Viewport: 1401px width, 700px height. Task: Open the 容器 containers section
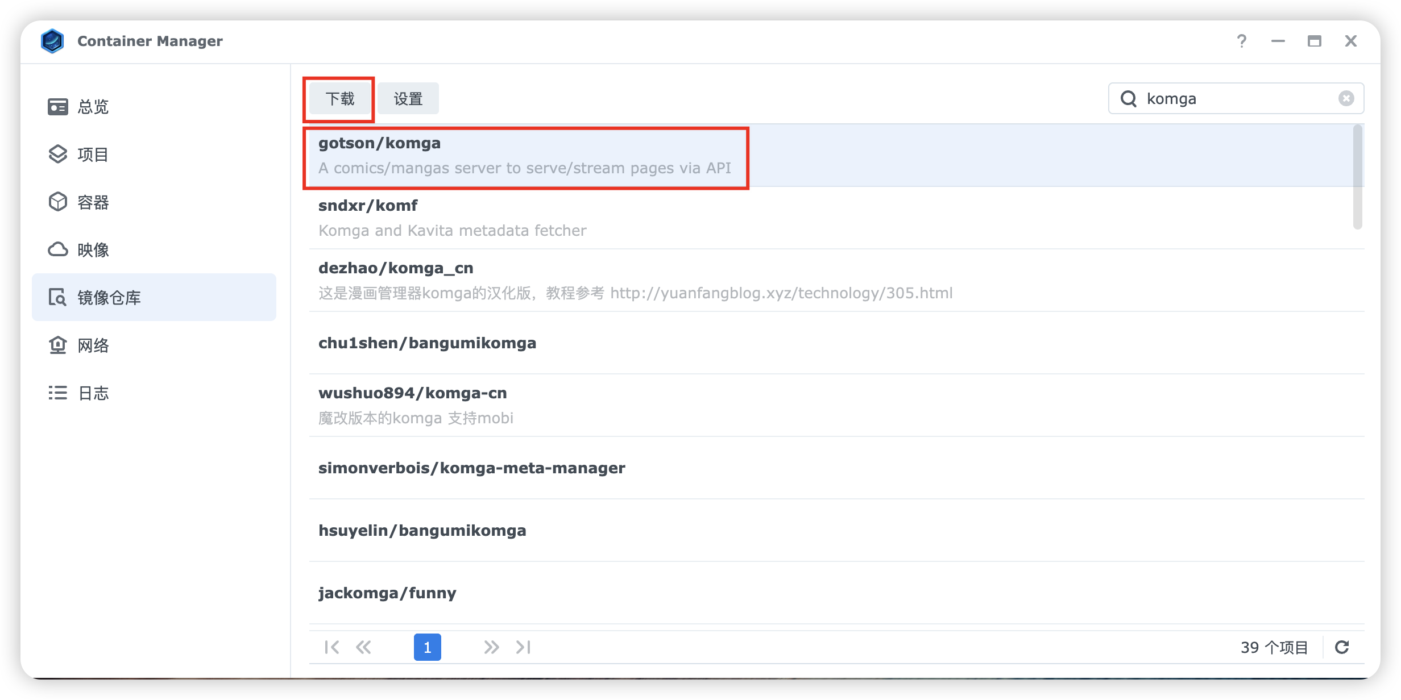[93, 202]
